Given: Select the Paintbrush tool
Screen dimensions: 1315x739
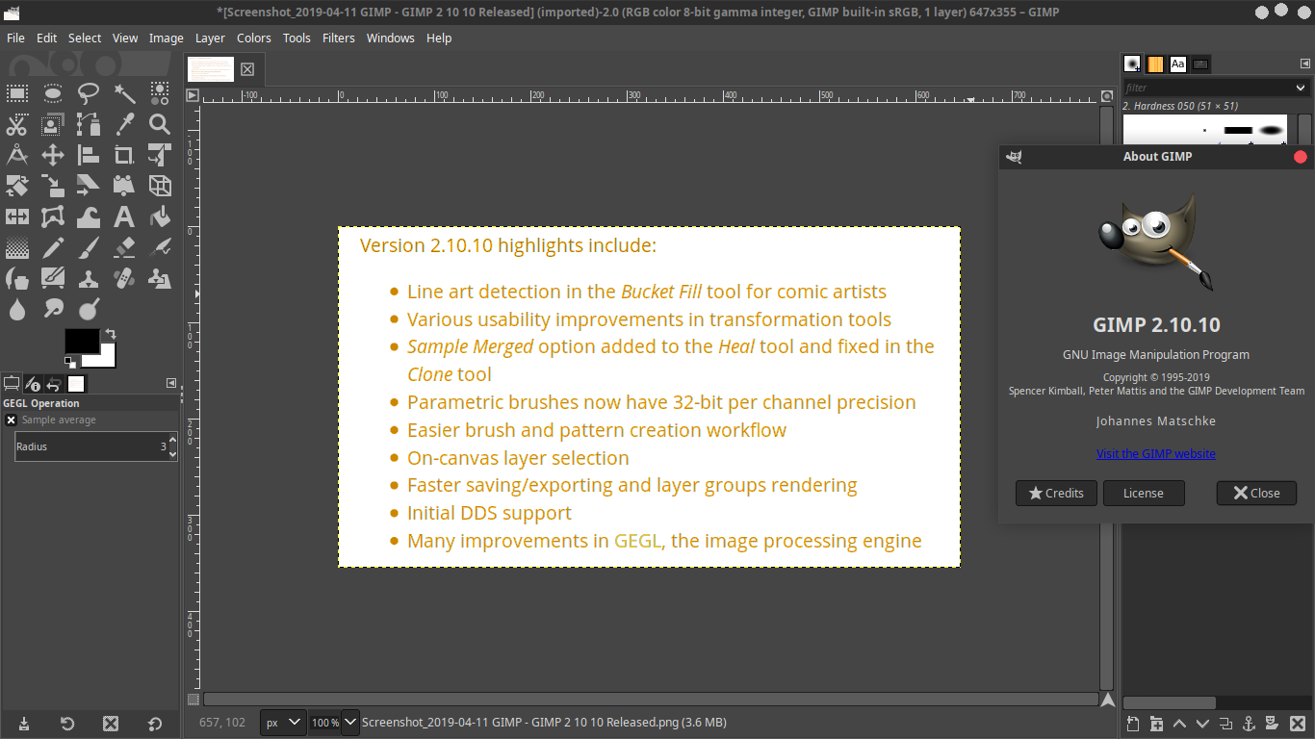Looking at the screenshot, I should [x=89, y=248].
